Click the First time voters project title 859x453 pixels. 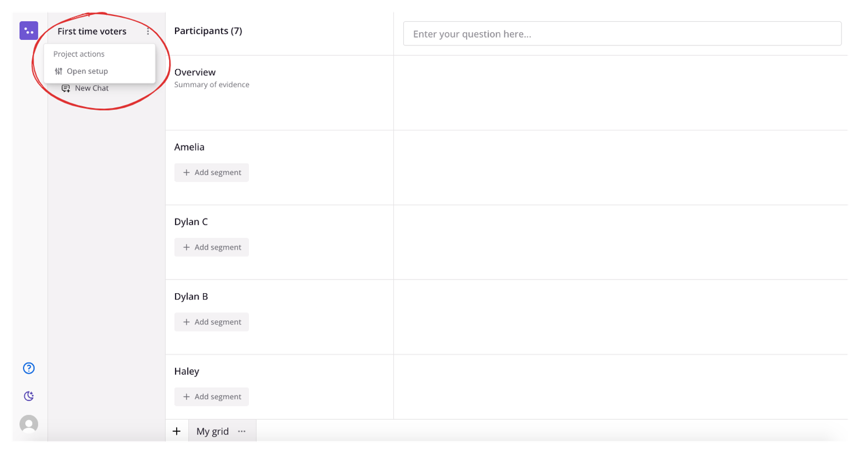[92, 31]
